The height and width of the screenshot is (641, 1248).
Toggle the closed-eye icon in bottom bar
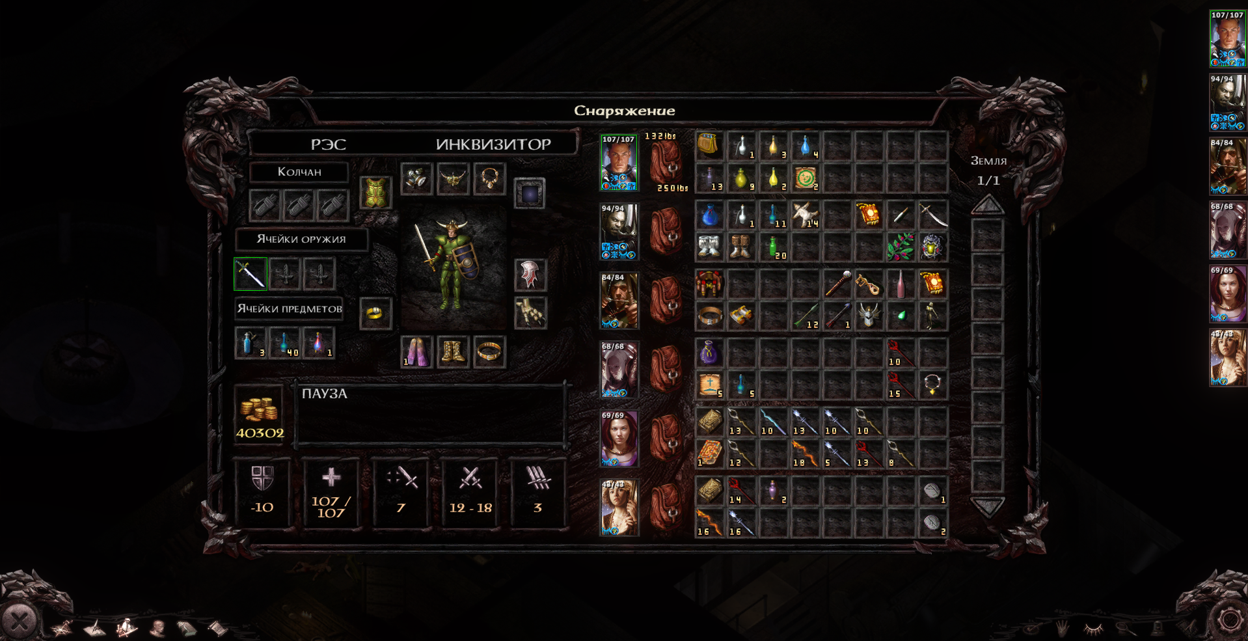[1094, 628]
